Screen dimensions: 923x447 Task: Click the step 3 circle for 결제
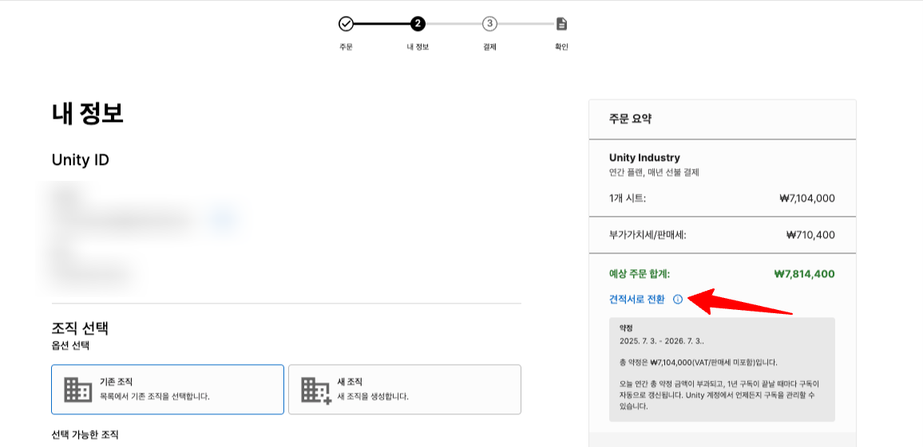[489, 24]
